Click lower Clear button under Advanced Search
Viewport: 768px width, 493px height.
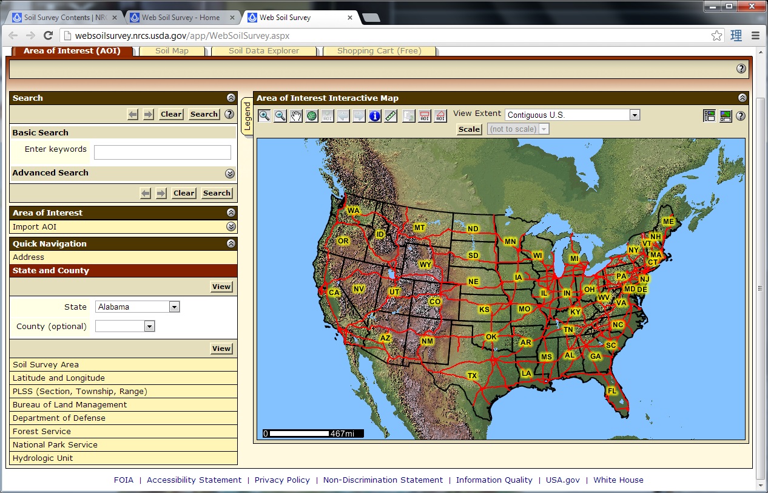pyautogui.click(x=184, y=193)
